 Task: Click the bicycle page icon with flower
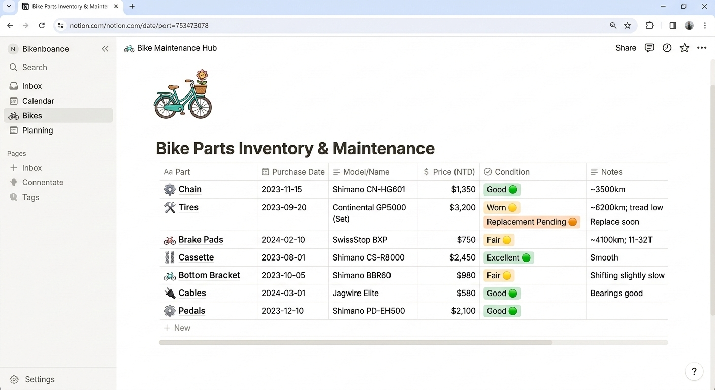183,95
